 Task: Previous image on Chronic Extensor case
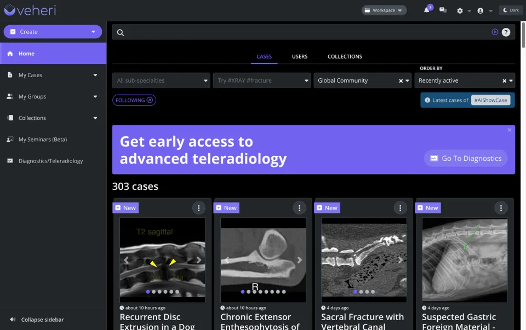pyautogui.click(x=227, y=260)
